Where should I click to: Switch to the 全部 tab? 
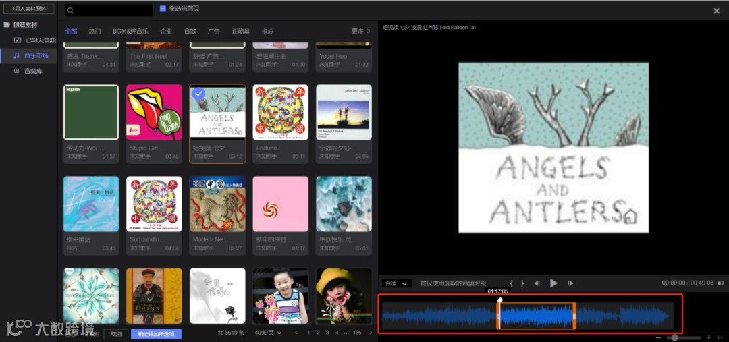(71, 31)
